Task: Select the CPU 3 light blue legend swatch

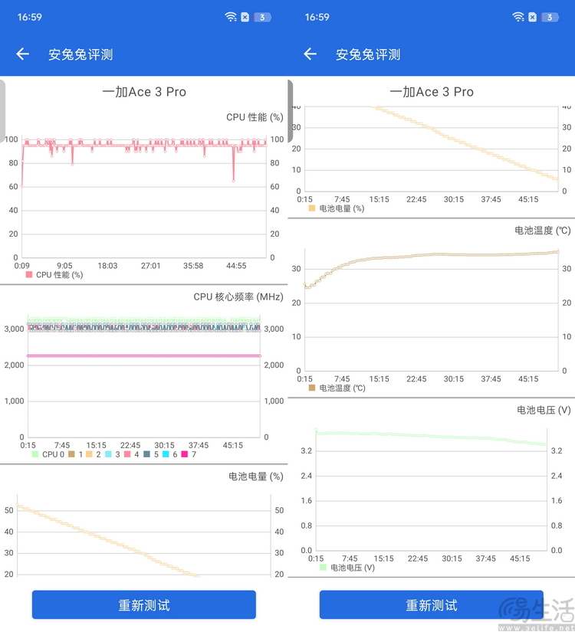Action: [x=108, y=454]
